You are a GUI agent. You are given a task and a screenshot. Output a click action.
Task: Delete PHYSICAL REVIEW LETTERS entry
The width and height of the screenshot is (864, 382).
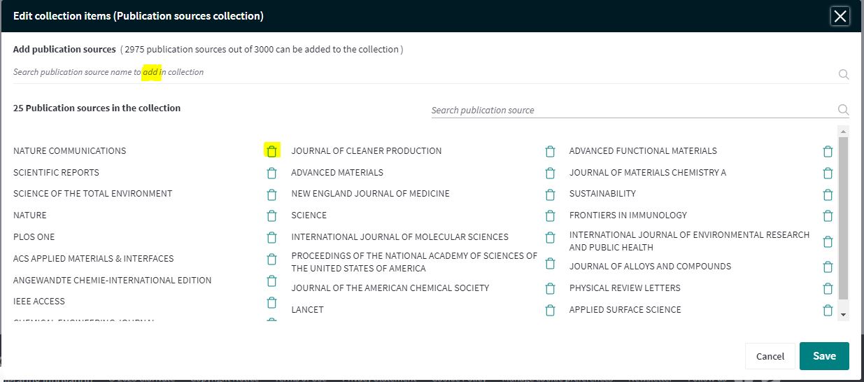828,288
